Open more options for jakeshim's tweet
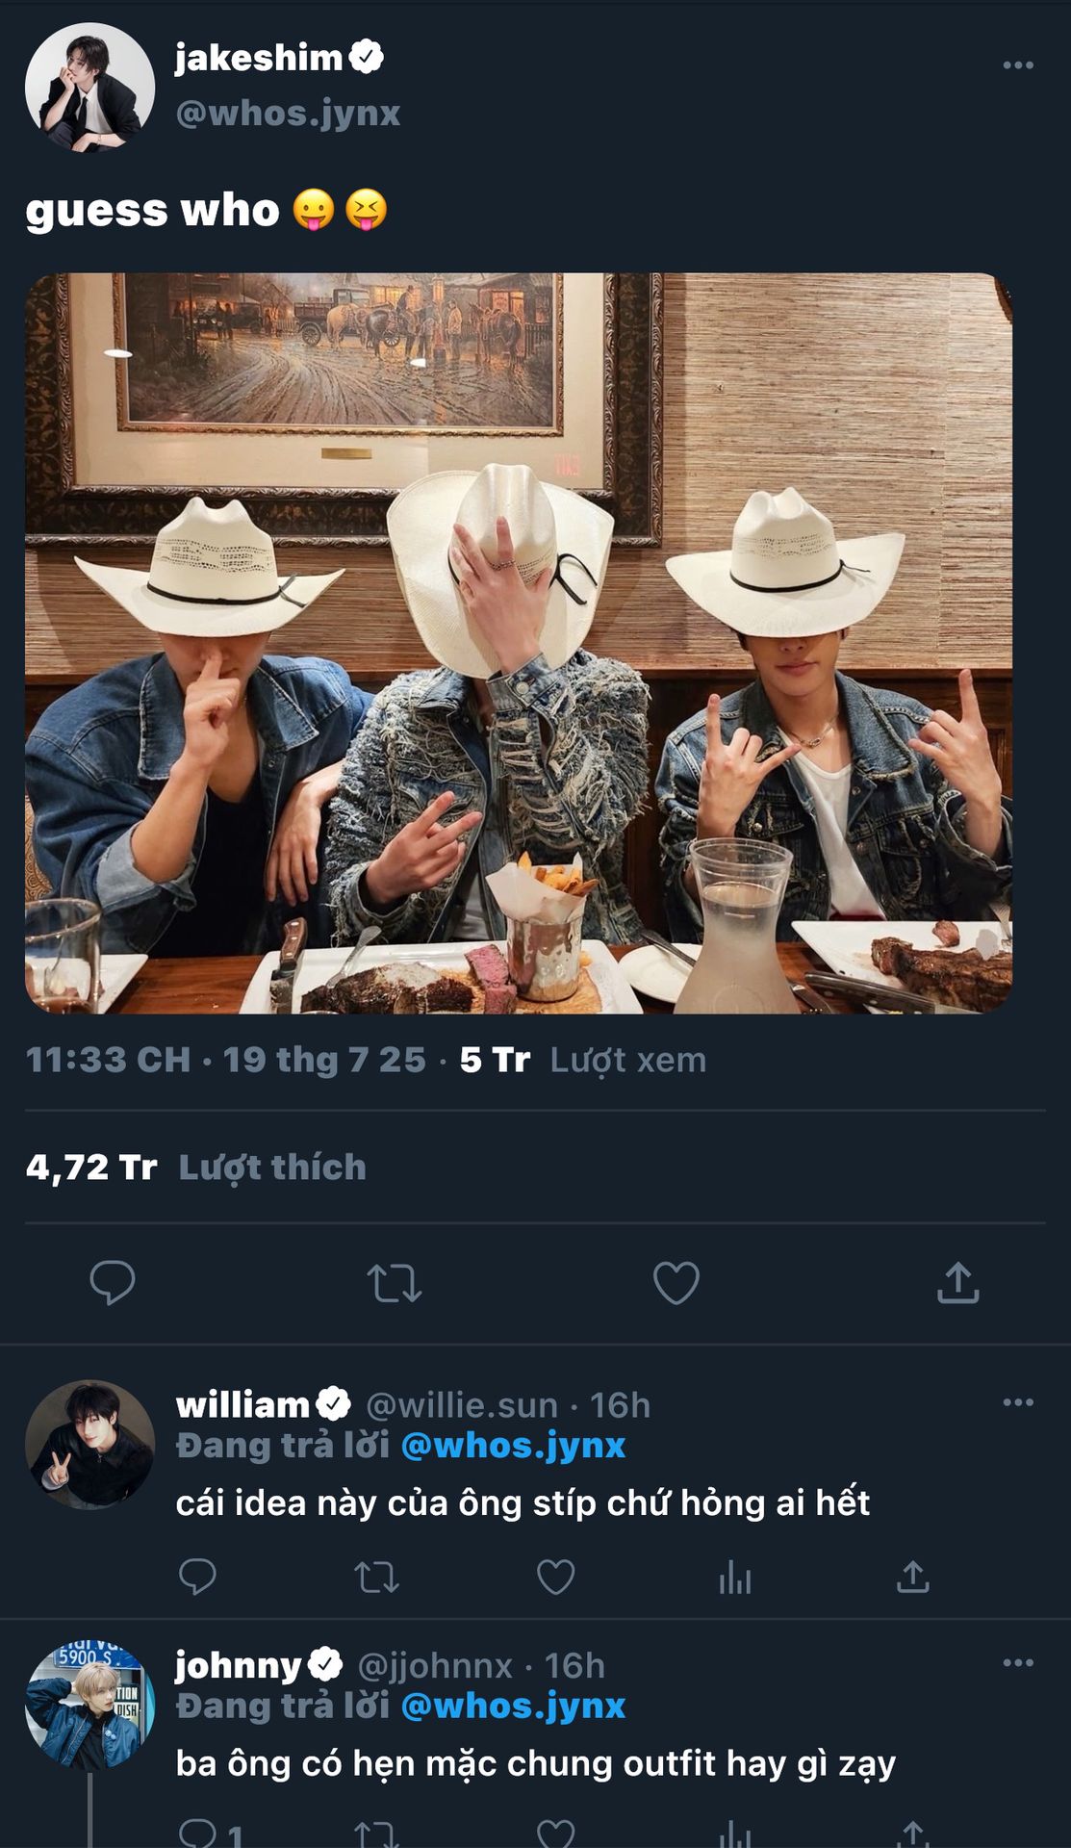Image resolution: width=1071 pixels, height=1848 pixels. pyautogui.click(x=1017, y=65)
